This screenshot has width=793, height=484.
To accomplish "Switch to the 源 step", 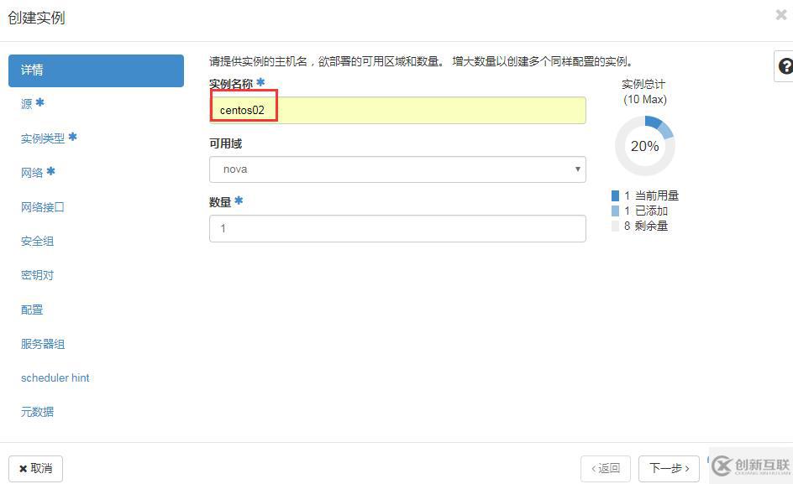I will [x=33, y=103].
